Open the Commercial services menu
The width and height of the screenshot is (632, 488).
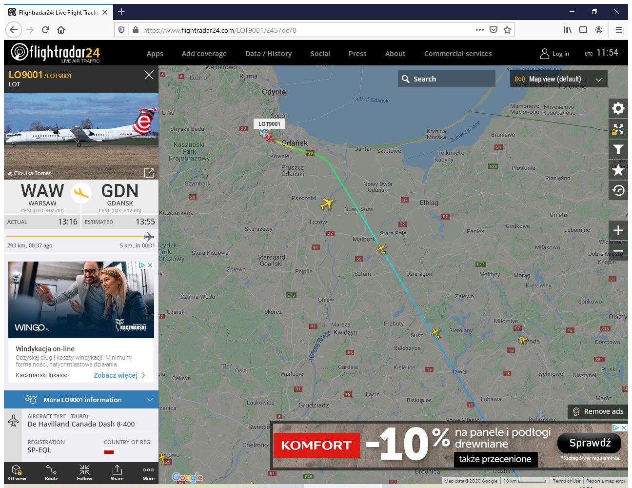(458, 54)
